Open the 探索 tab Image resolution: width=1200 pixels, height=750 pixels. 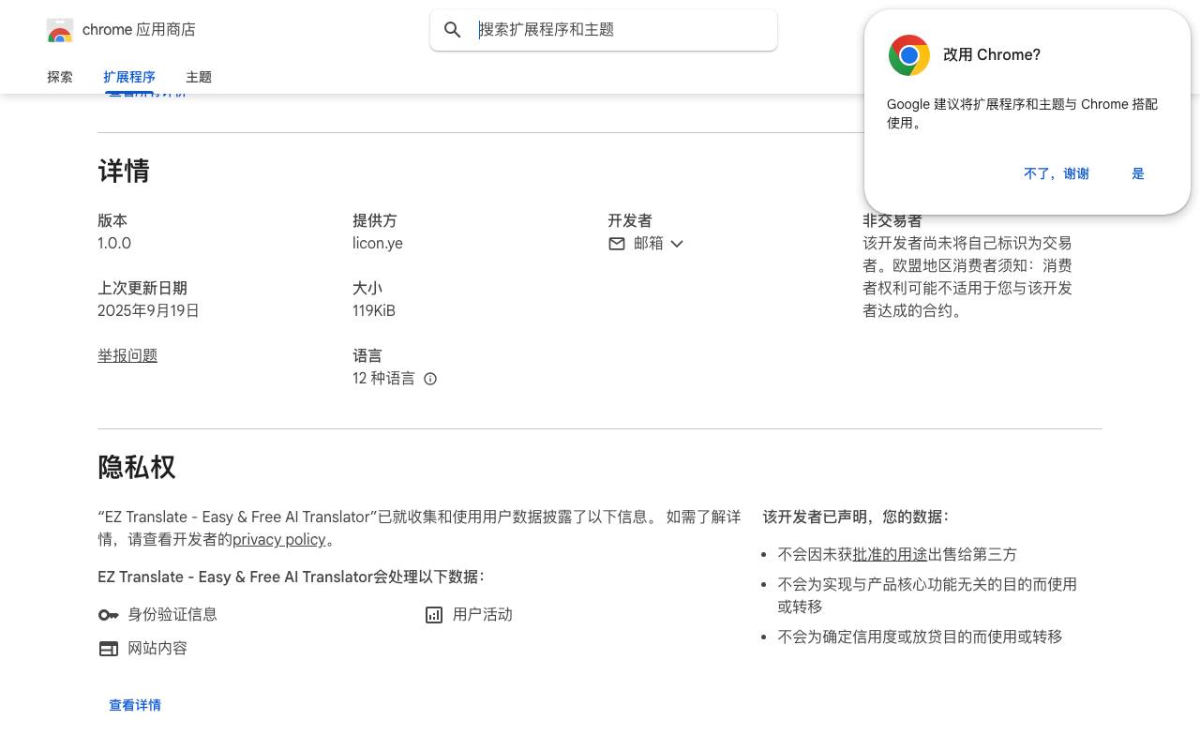[x=60, y=77]
